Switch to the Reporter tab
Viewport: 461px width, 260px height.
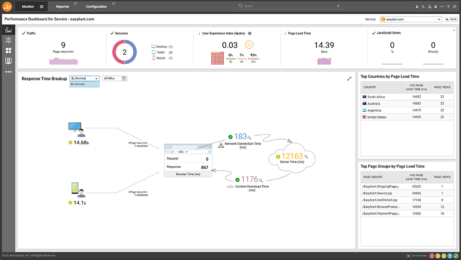[x=63, y=7]
